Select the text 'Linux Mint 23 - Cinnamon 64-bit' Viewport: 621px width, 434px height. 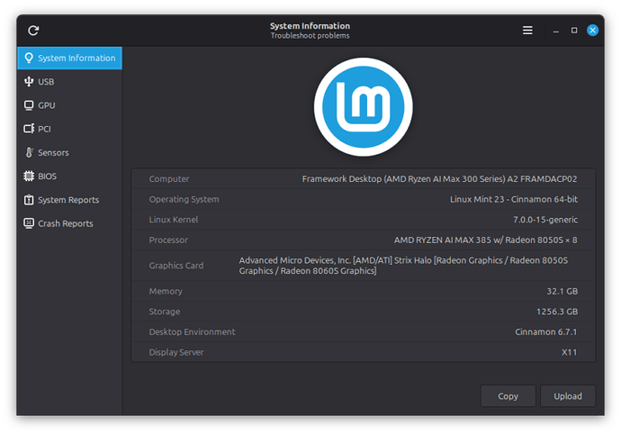click(513, 199)
